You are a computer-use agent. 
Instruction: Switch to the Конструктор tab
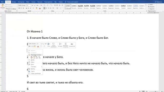pyautogui.click(x=21, y=2)
